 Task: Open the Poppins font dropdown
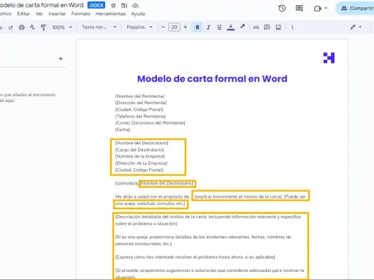[140, 27]
